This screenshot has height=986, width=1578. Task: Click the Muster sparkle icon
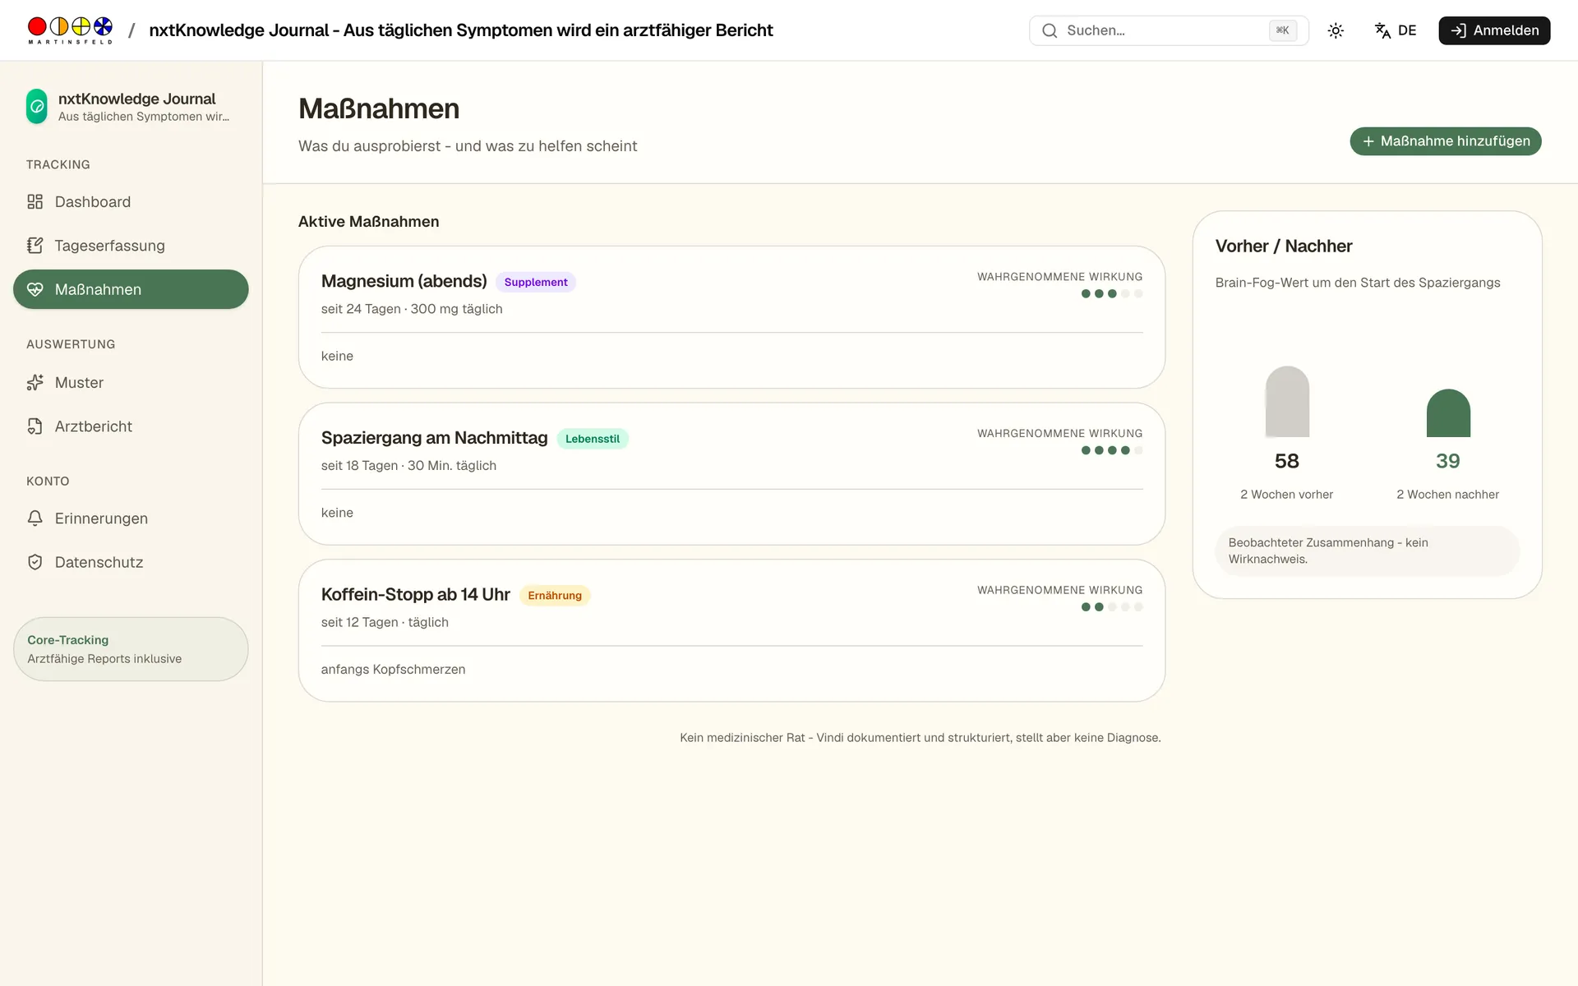[35, 383]
